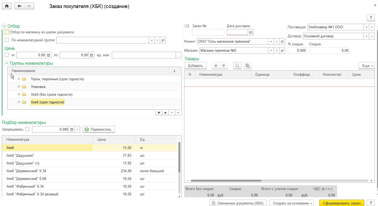
Task: Expand Хлеб (без срока годности) folder
Action: pyautogui.click(x=19, y=94)
